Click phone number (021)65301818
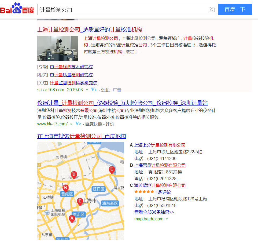Viewport: 258px width, 244px height. point(162,205)
